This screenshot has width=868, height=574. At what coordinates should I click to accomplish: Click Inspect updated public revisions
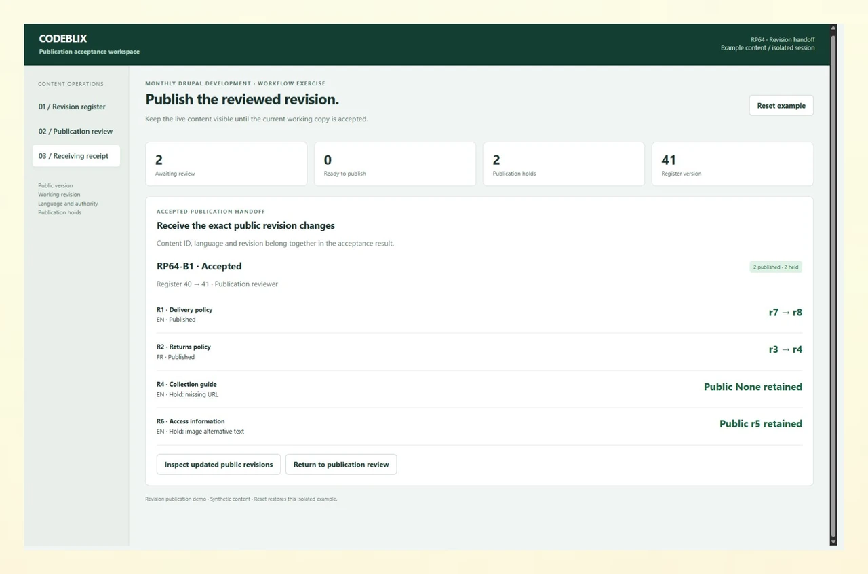218,465
